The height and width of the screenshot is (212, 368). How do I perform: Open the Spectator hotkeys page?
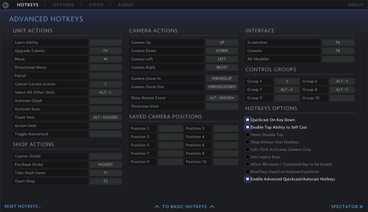point(347,207)
